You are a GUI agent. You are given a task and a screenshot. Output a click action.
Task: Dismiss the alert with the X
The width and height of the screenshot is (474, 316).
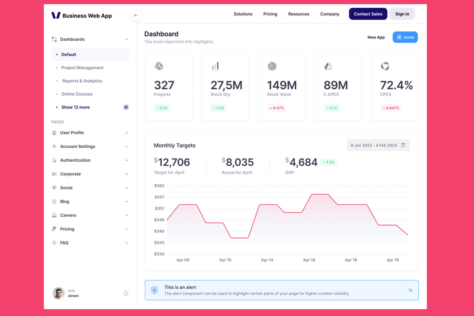click(410, 290)
